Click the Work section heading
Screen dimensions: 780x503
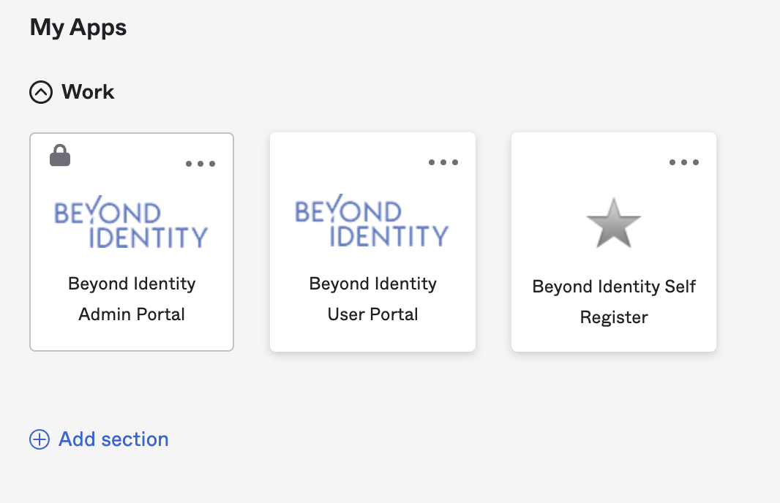[88, 92]
